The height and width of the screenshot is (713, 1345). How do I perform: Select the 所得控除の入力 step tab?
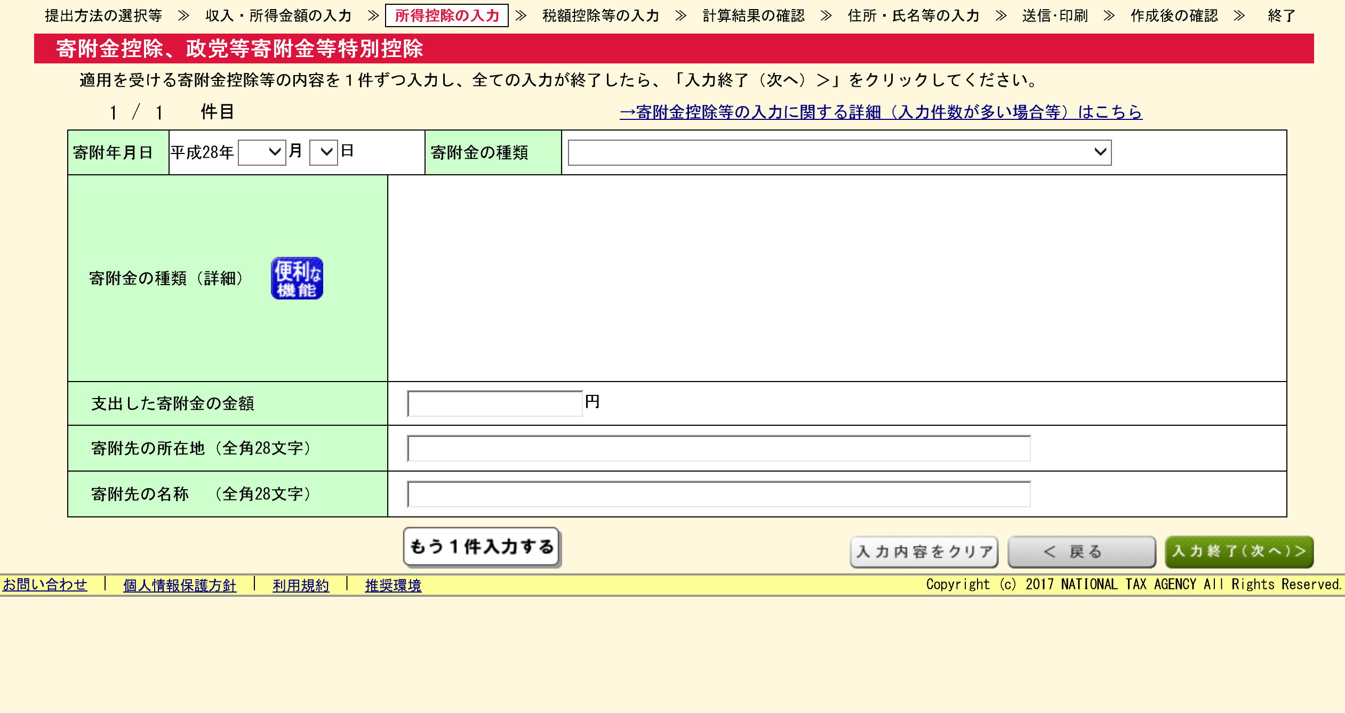point(446,15)
